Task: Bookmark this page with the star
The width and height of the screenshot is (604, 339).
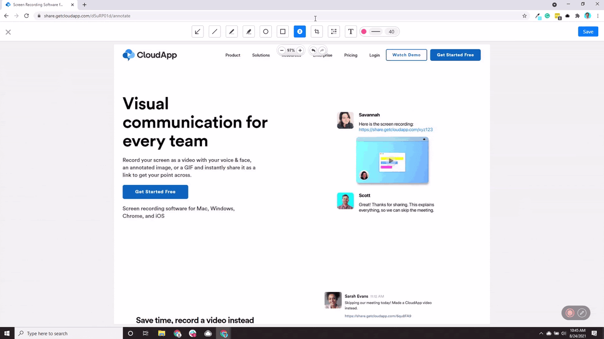Action: pos(524,16)
